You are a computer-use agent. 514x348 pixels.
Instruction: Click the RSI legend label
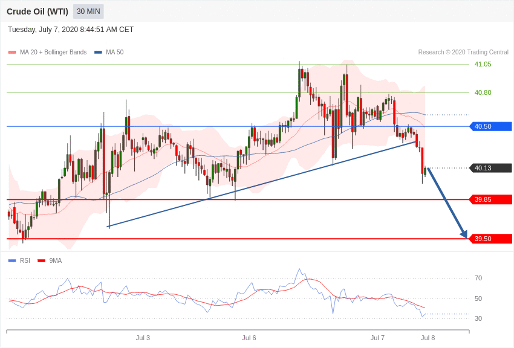(x=25, y=260)
